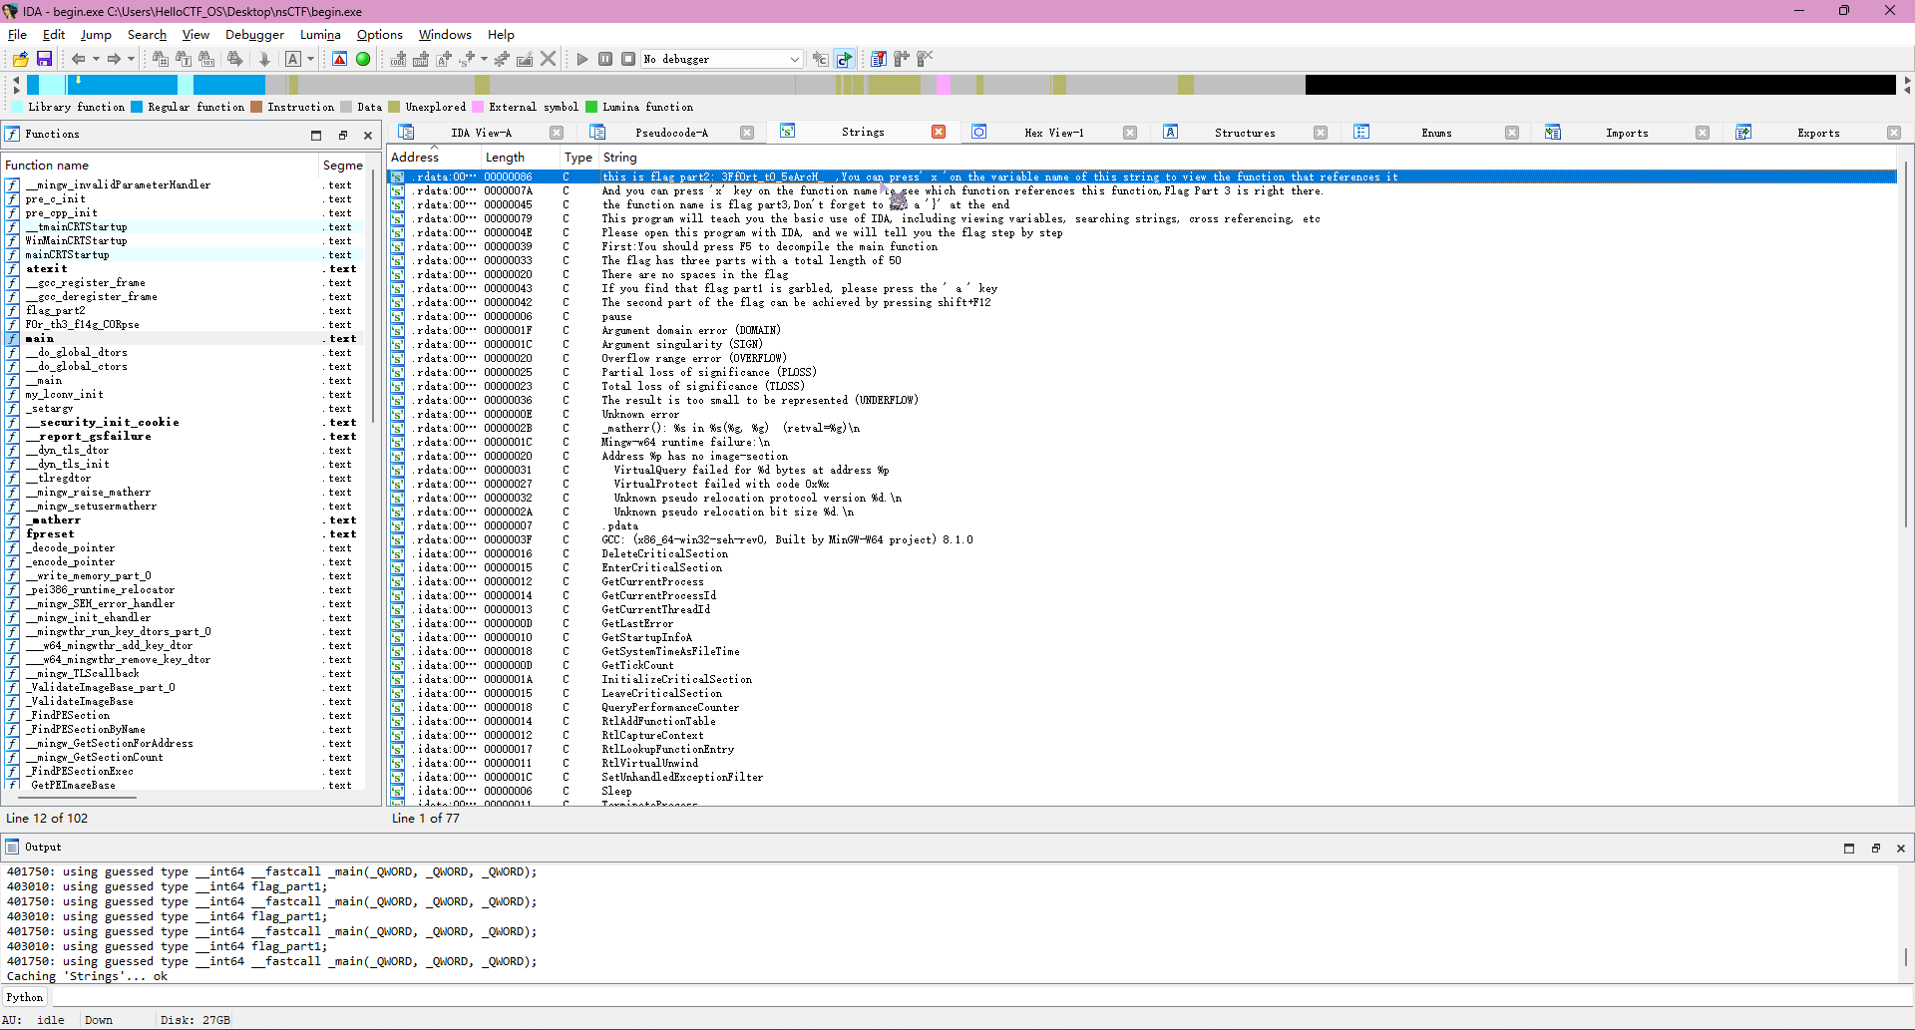The height and width of the screenshot is (1030, 1915).
Task: Switch to the Pseudocode-A tab
Action: click(671, 133)
